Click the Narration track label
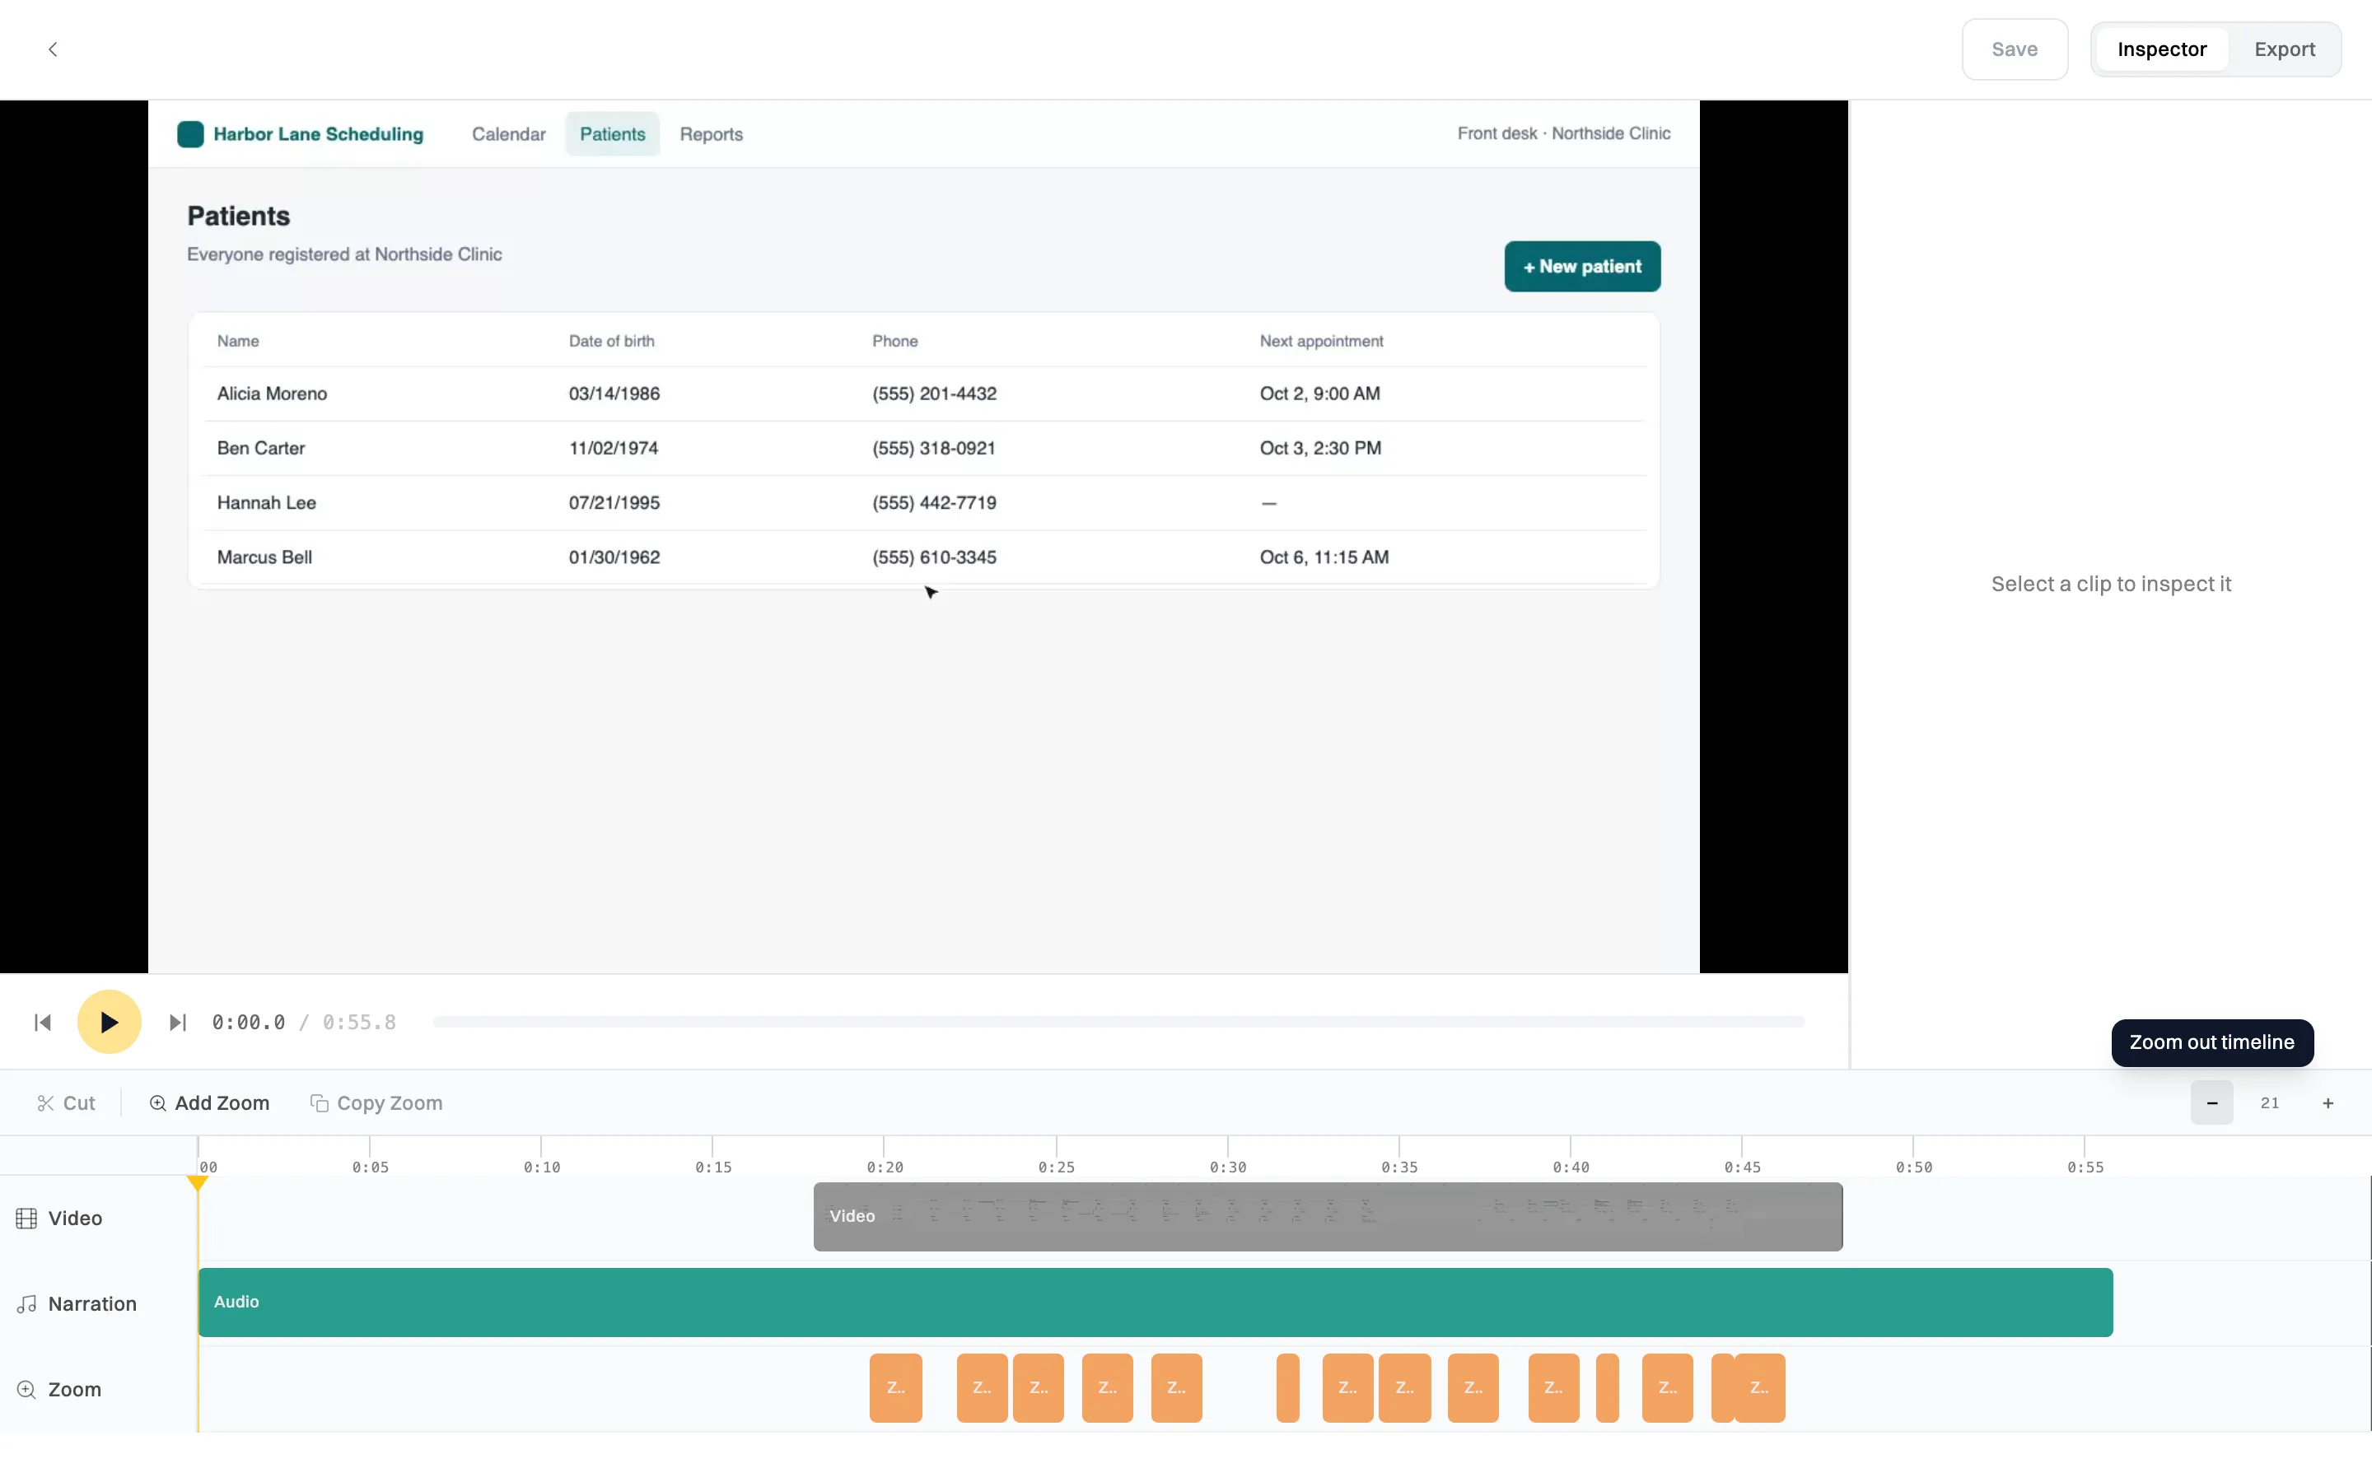This screenshot has width=2372, height=1482. pyautogui.click(x=92, y=1303)
